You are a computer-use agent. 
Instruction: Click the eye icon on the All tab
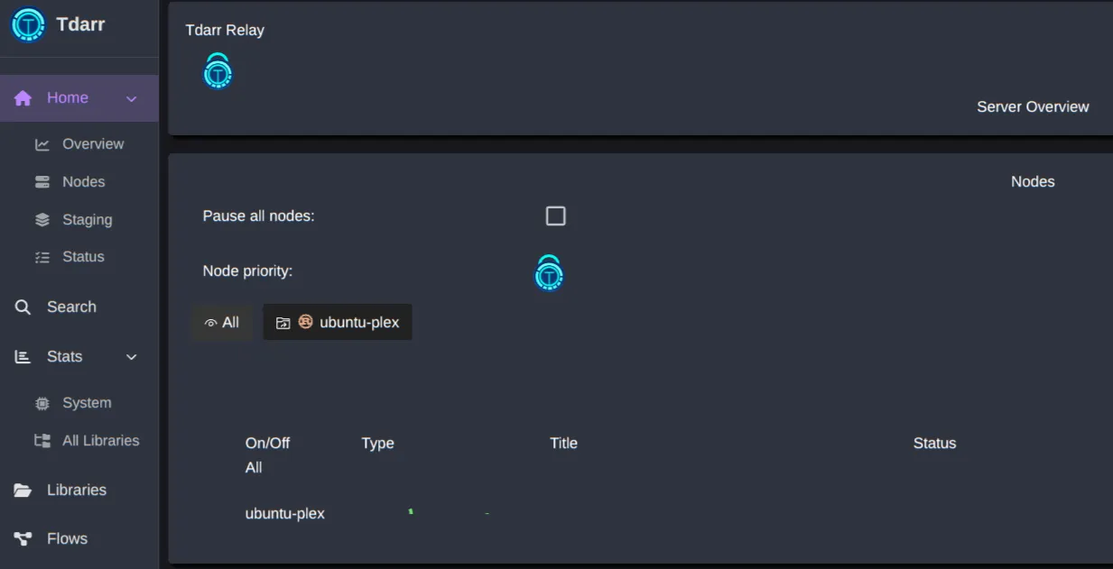click(210, 323)
